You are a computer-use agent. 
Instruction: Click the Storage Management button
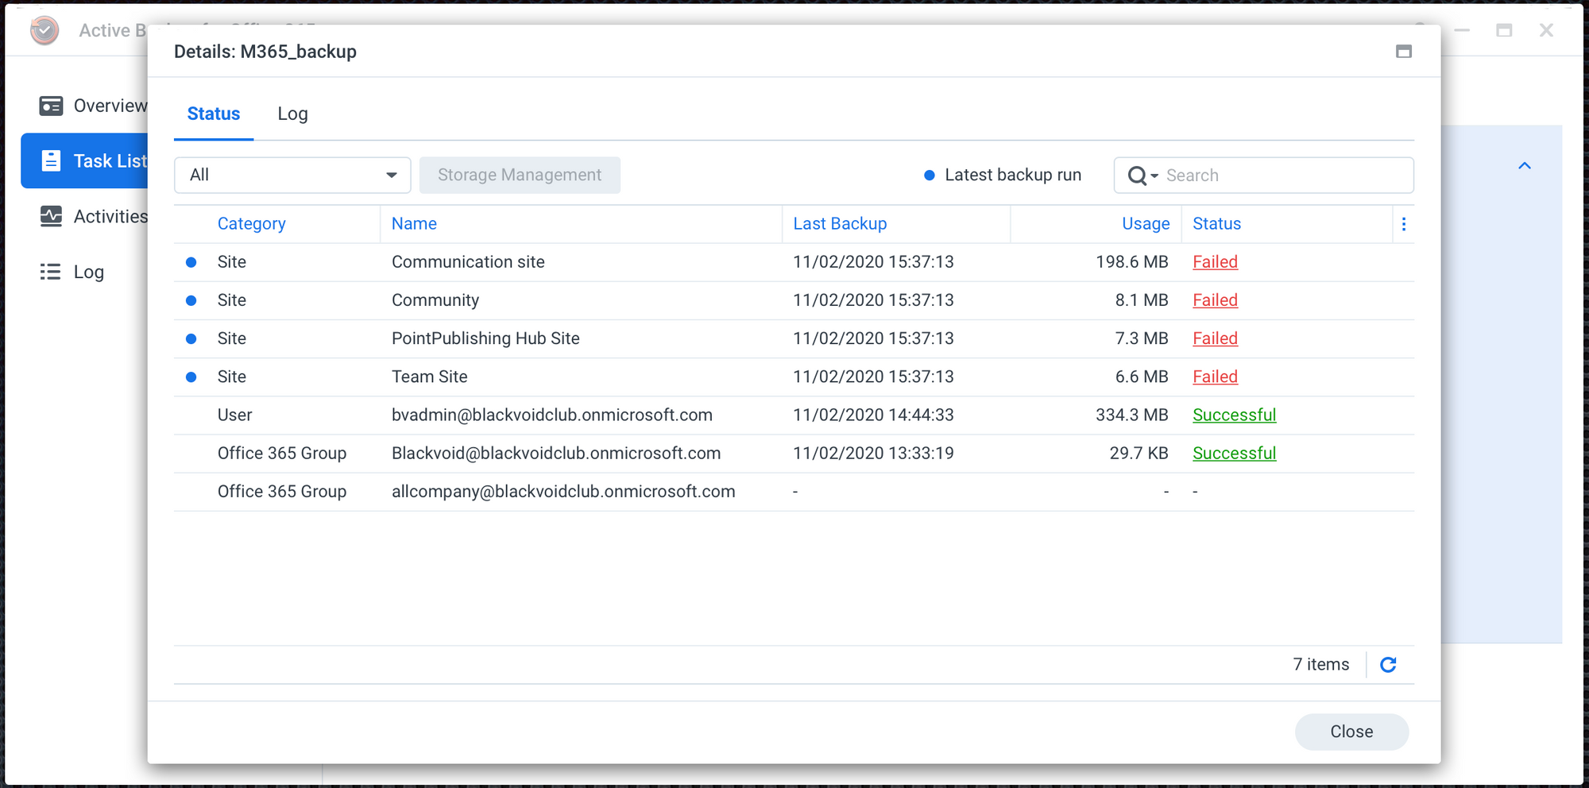click(x=520, y=175)
